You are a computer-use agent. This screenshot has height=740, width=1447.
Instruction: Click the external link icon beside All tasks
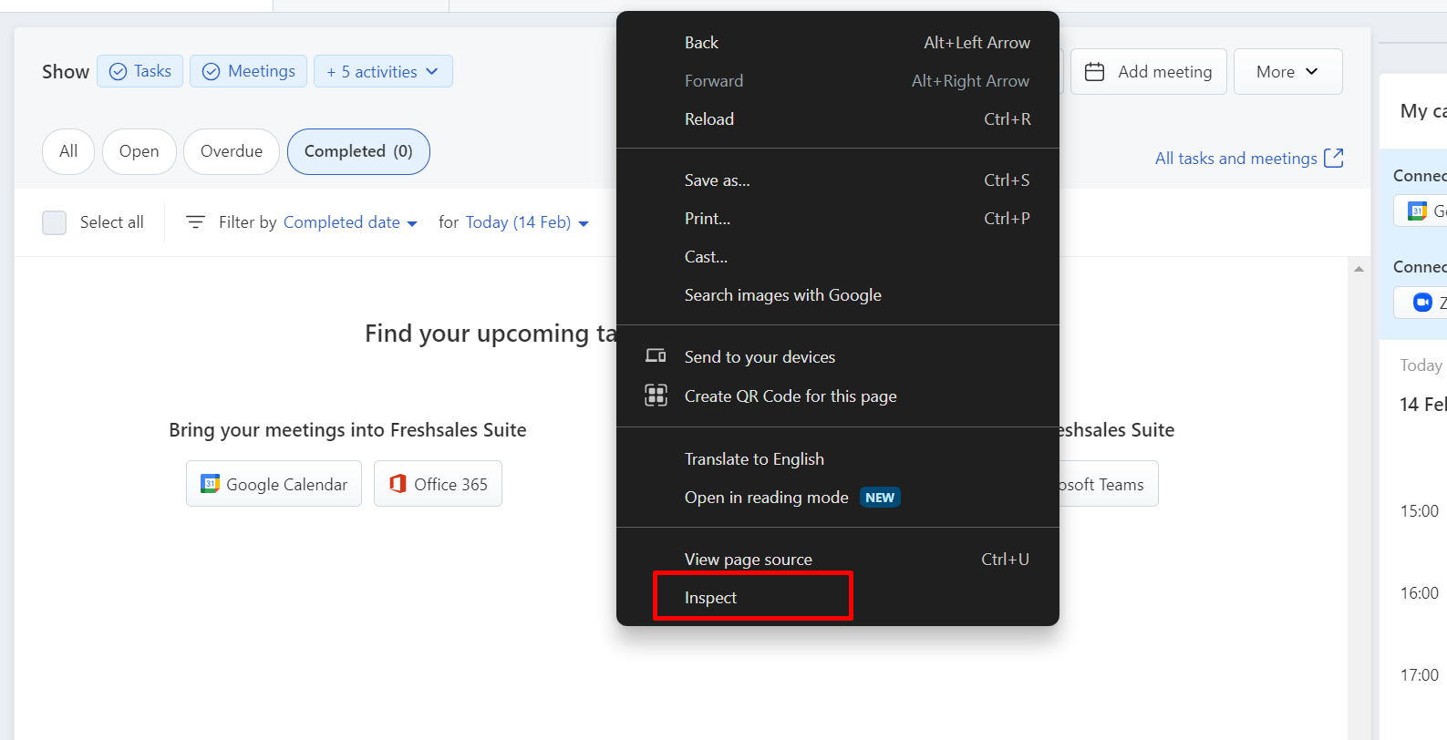coord(1333,159)
